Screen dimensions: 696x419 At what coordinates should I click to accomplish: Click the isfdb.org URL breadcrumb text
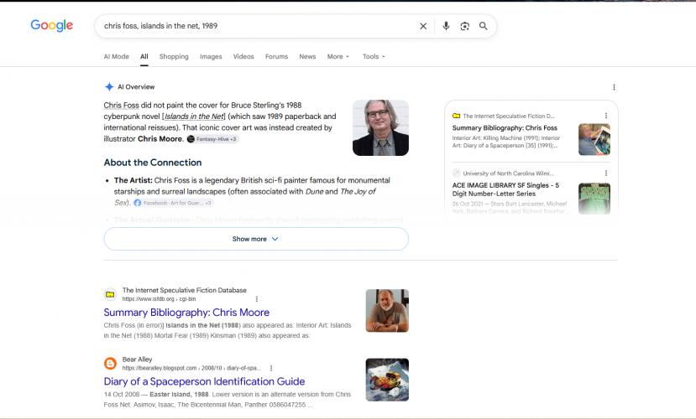[x=159, y=299]
